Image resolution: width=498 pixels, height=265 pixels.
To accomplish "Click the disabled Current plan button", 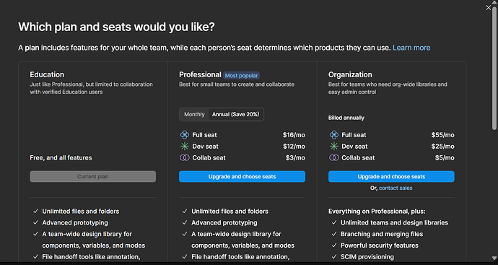I will click(x=92, y=177).
